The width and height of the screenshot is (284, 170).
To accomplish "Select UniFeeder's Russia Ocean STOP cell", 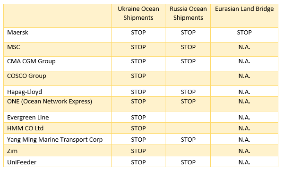I will point(188,161).
